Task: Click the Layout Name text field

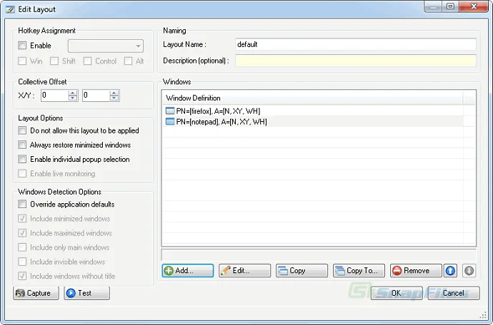Action: pos(356,44)
